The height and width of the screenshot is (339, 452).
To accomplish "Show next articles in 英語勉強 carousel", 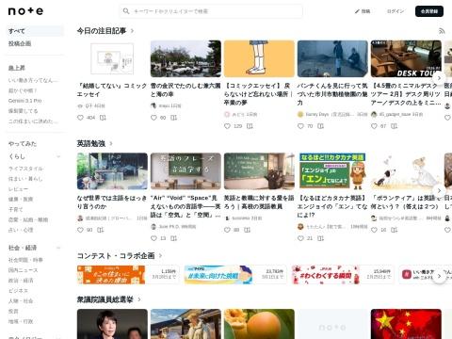I will 439,190.
